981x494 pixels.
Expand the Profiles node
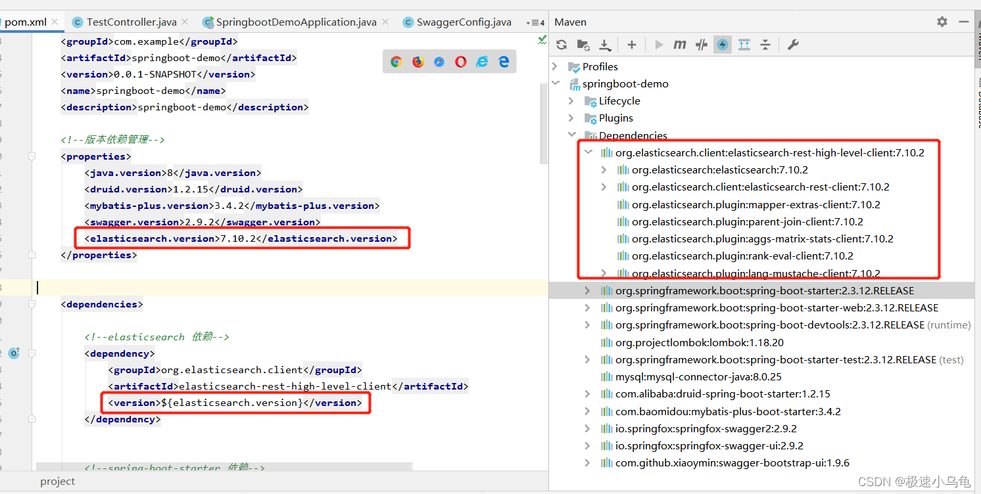tap(556, 66)
